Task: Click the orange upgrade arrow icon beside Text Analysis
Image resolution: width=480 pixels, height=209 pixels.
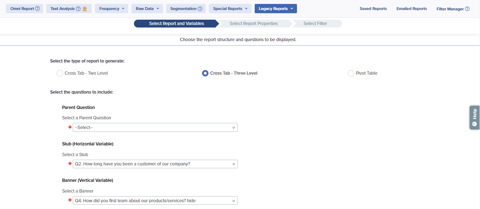Action: [85, 9]
